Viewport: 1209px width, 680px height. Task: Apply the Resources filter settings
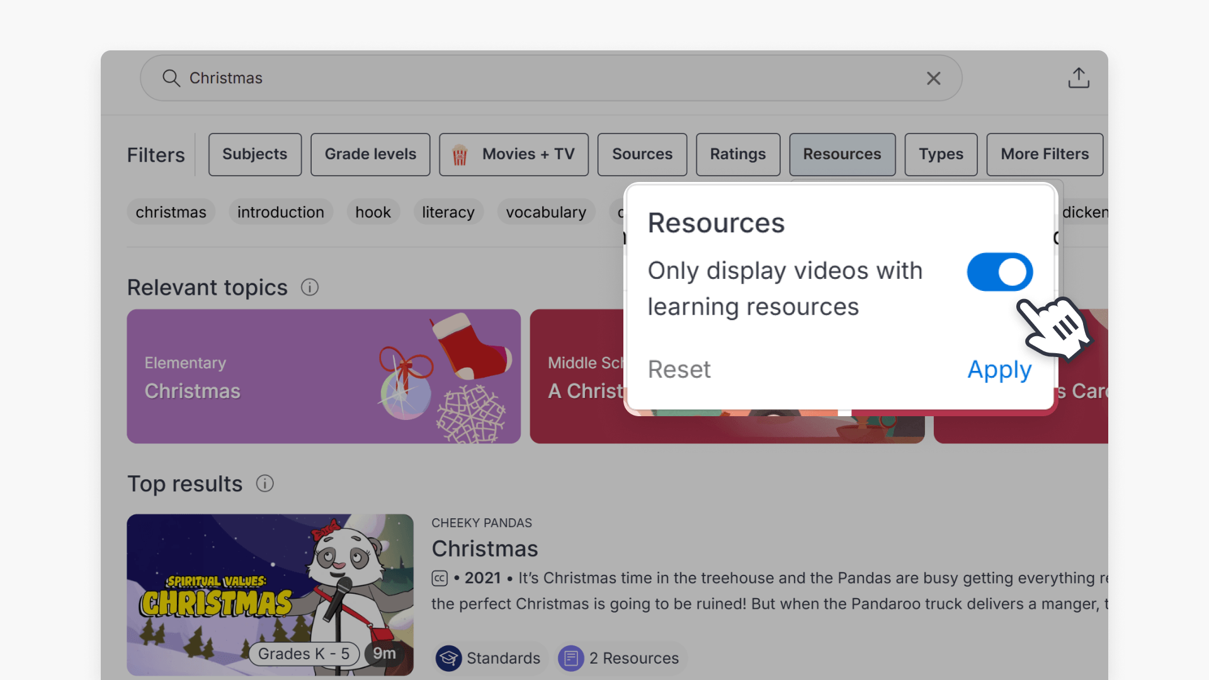[x=998, y=370]
